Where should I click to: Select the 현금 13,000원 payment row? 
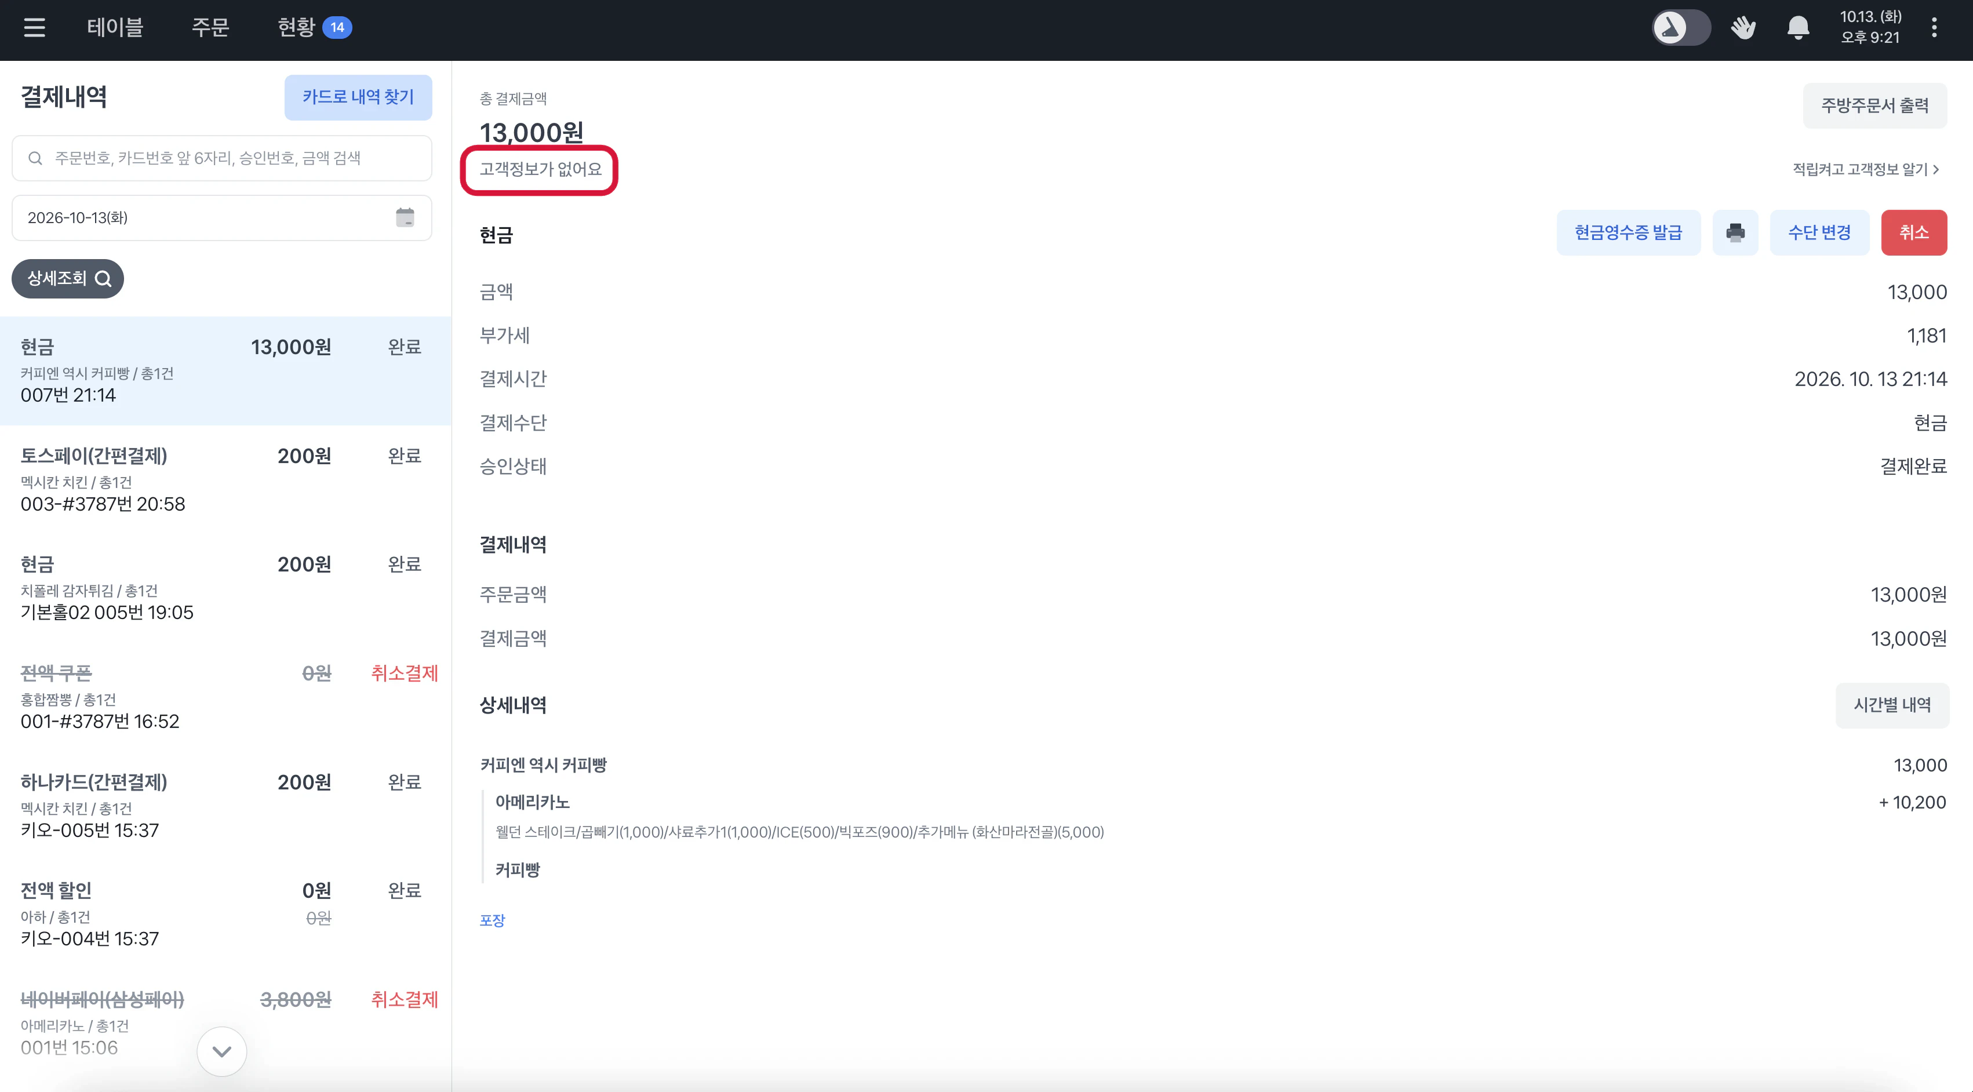pos(225,370)
